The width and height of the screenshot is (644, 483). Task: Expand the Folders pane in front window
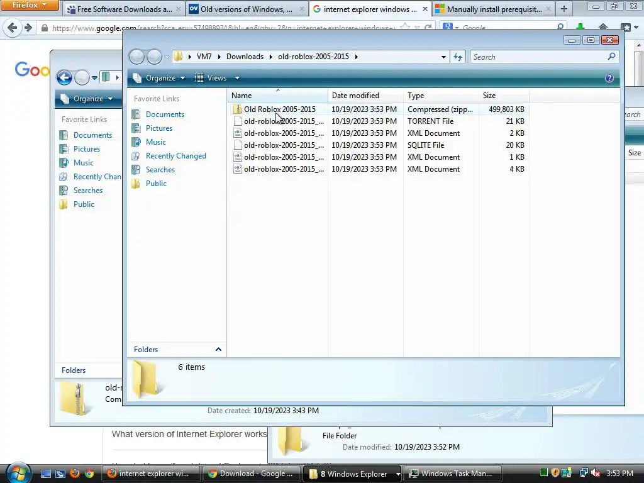[218, 350]
